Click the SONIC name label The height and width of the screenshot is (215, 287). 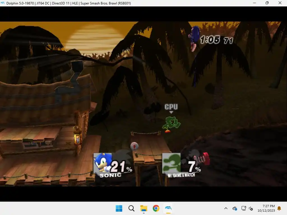pos(110,175)
